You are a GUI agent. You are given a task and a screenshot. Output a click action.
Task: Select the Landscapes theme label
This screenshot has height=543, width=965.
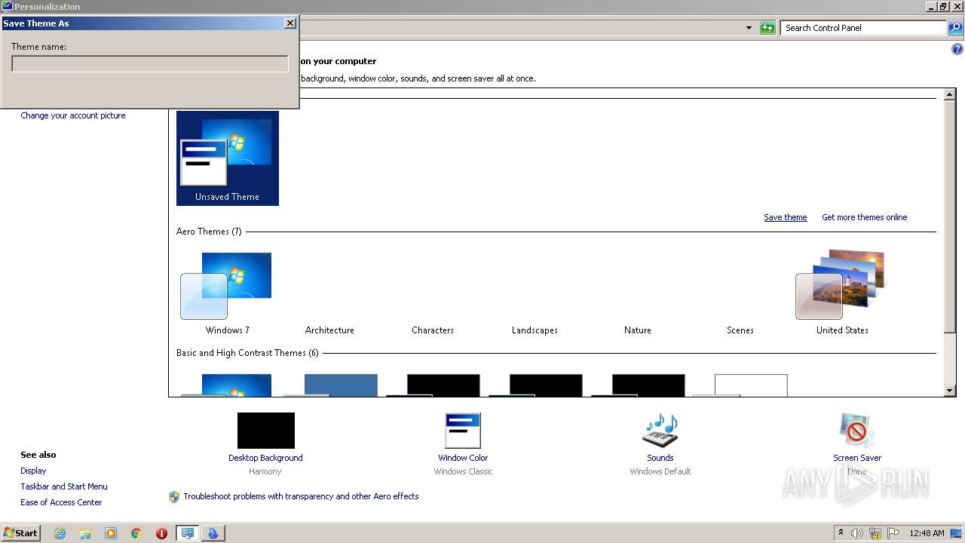pos(535,330)
